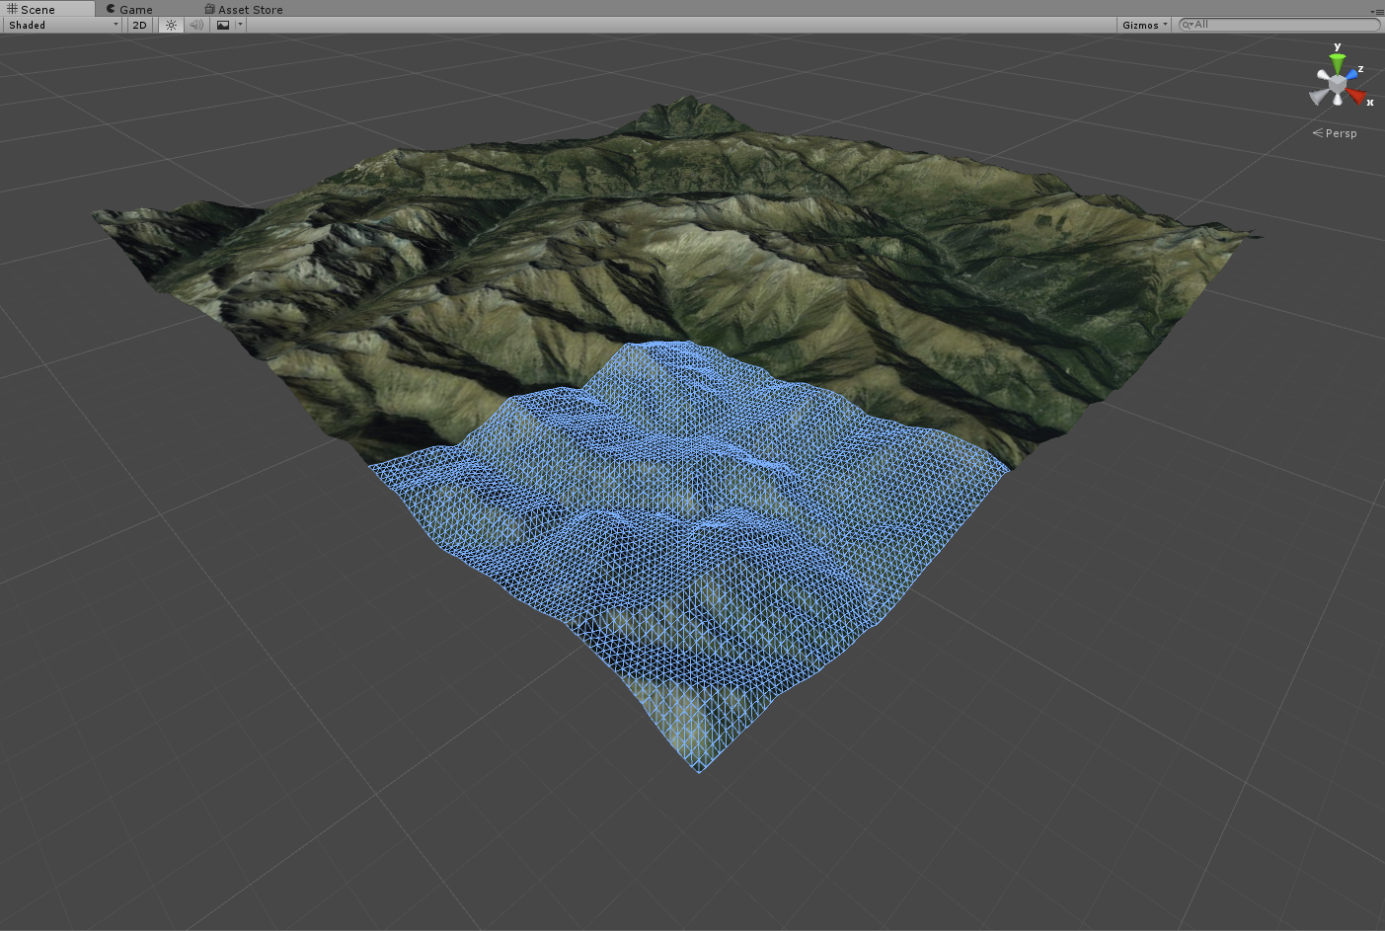Click the gizmo center cube
The width and height of the screenshot is (1385, 931).
coord(1337,86)
